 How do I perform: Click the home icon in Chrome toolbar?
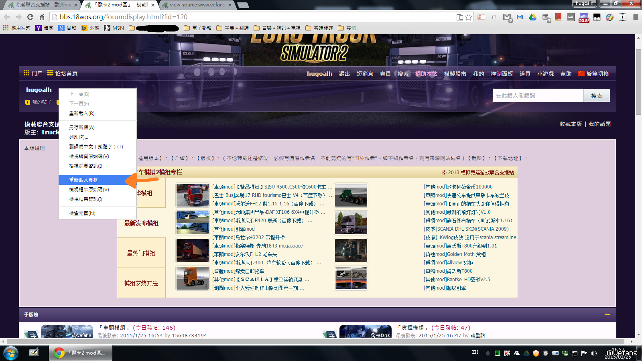pyautogui.click(x=42, y=17)
